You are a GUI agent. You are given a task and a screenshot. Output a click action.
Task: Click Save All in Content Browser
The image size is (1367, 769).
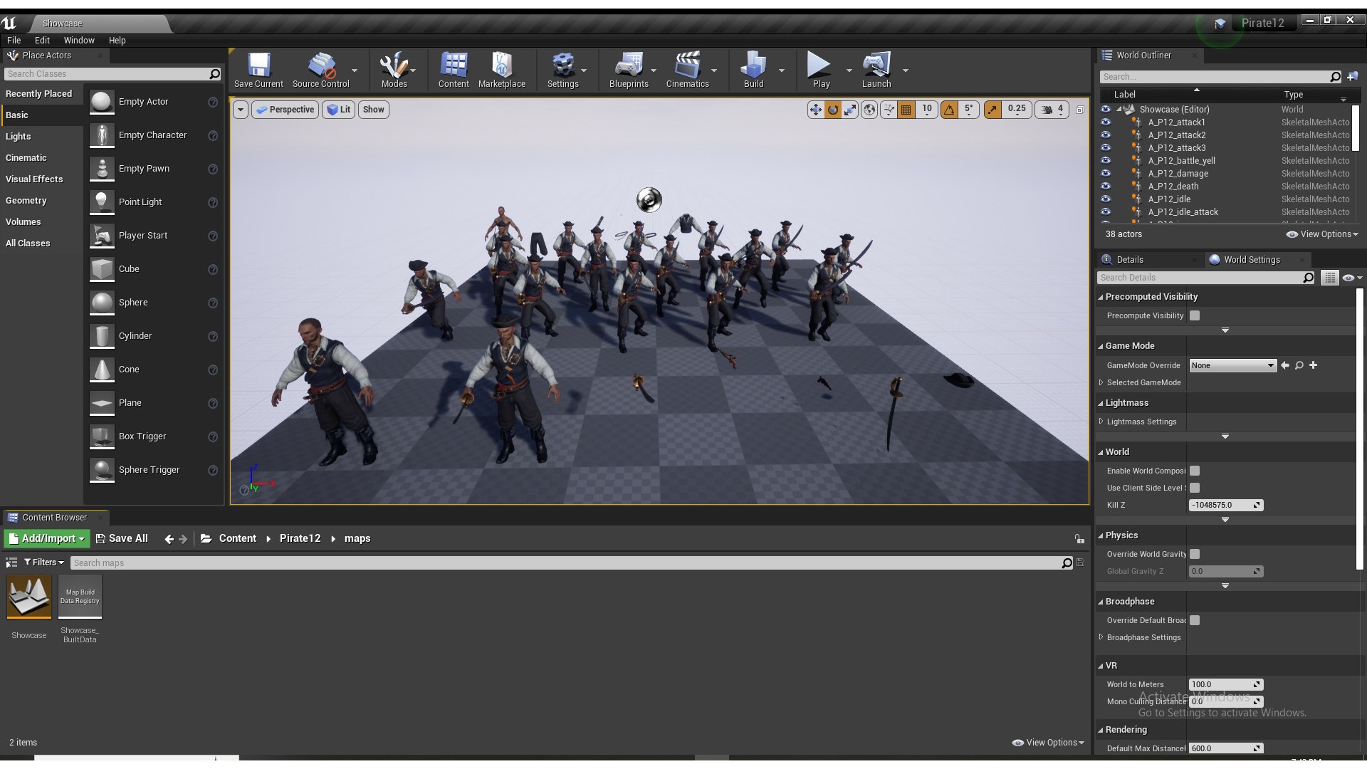(122, 538)
